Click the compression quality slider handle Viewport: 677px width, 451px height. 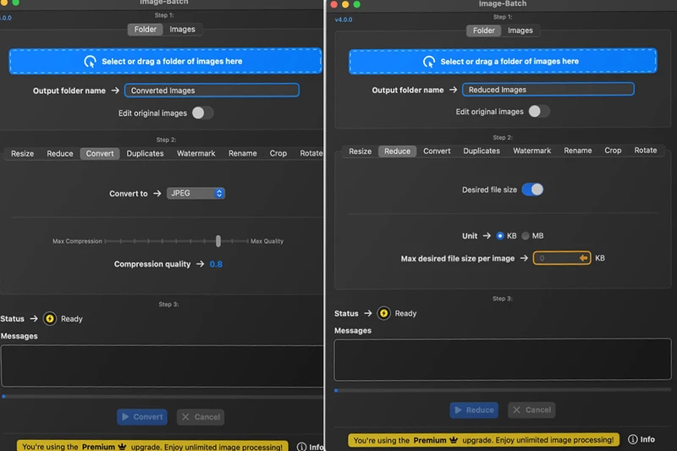[x=218, y=241]
